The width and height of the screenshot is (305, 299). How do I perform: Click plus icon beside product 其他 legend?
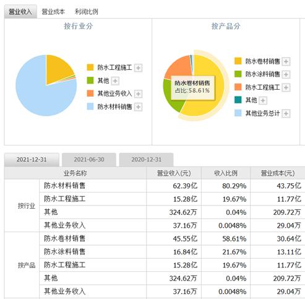[x=263, y=100]
